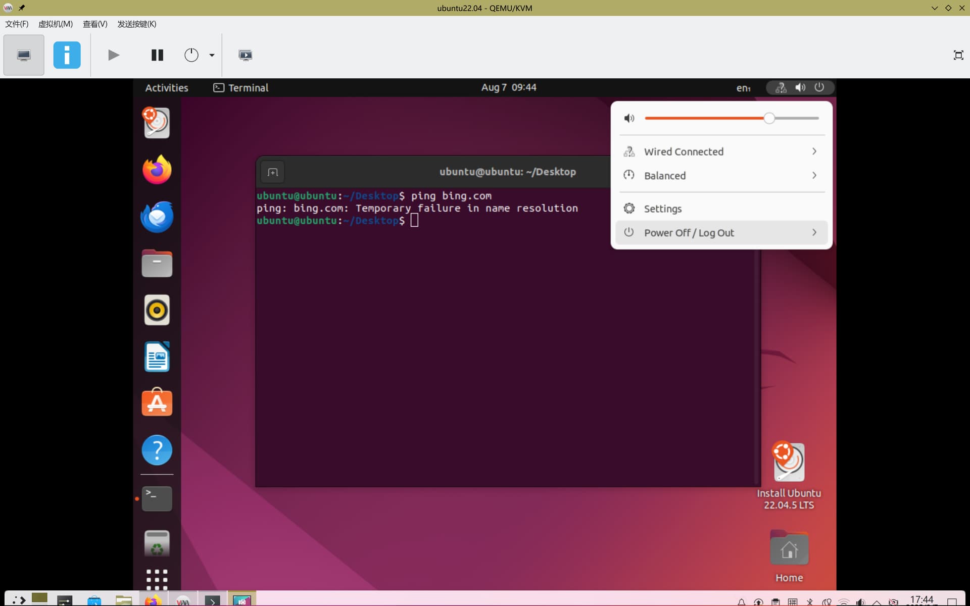Launch Firefox from the Ubuntu dock
970x606 pixels.
point(157,170)
